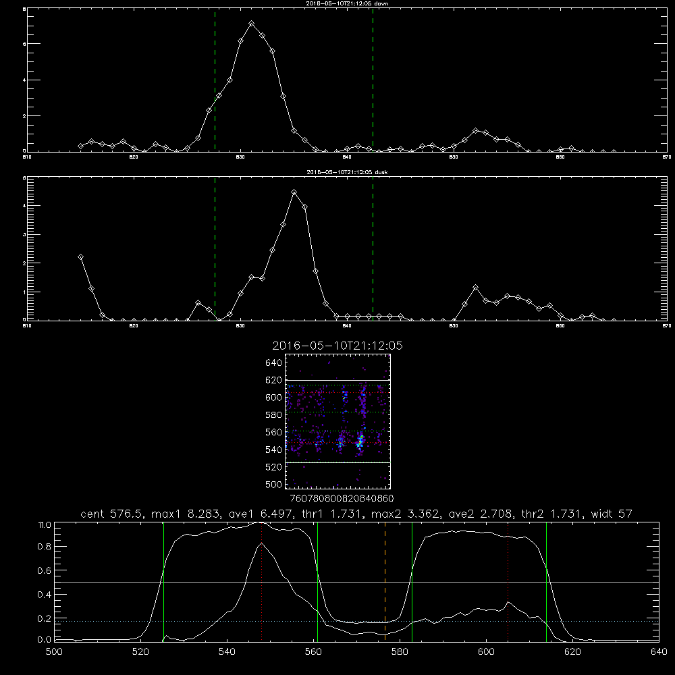Image resolution: width=675 pixels, height=675 pixels.
Task: Click the green vertical line near 561 in bottom plot
Action: [318, 581]
